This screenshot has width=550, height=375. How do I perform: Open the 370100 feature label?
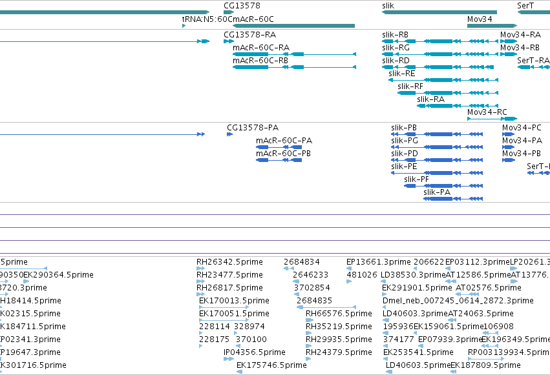pyautogui.click(x=251, y=340)
